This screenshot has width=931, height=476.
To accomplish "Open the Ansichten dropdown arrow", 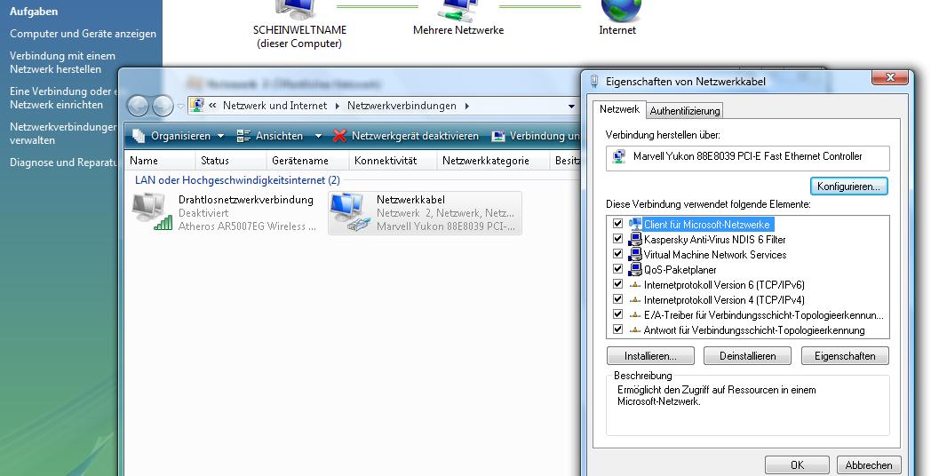I will pos(318,137).
